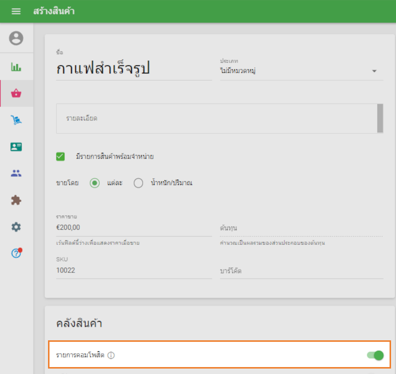Click the composite item info icon
Image resolution: width=396 pixels, height=374 pixels.
click(x=111, y=355)
